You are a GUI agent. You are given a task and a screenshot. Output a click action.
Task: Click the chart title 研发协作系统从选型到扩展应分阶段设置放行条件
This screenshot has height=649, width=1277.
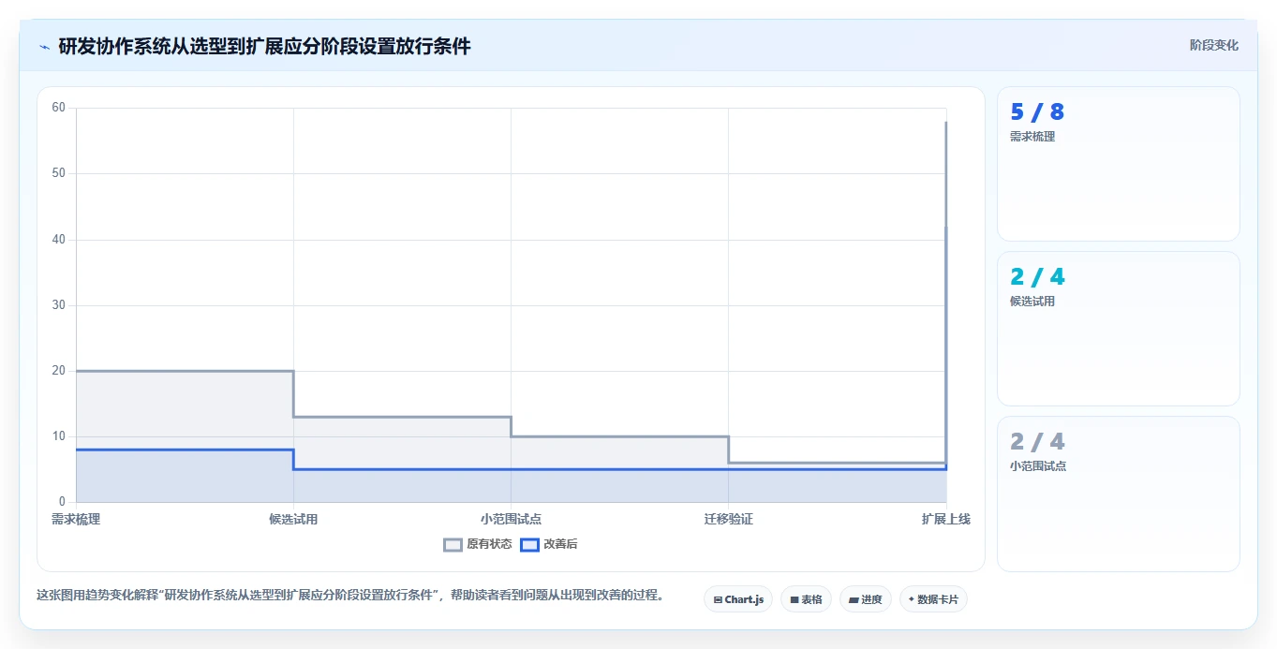(x=264, y=46)
